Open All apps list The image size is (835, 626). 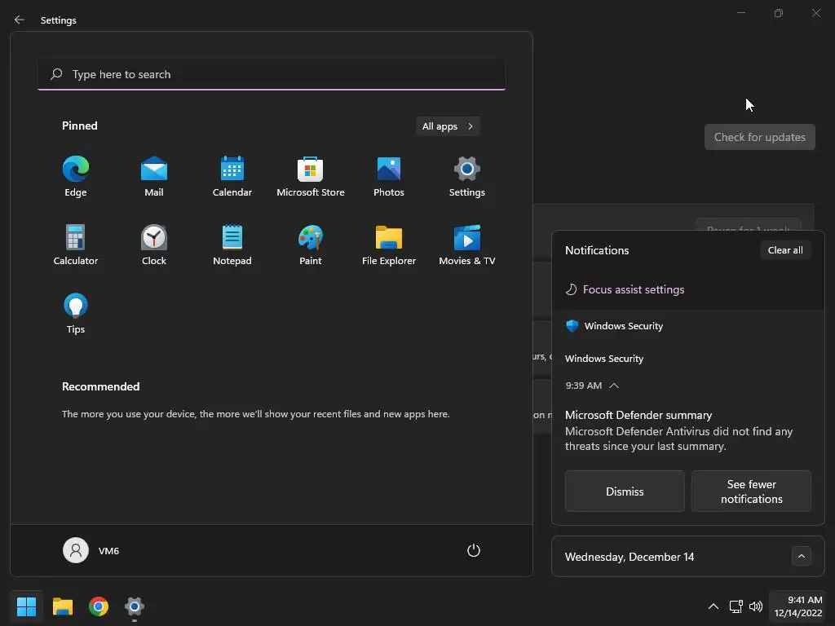(448, 126)
